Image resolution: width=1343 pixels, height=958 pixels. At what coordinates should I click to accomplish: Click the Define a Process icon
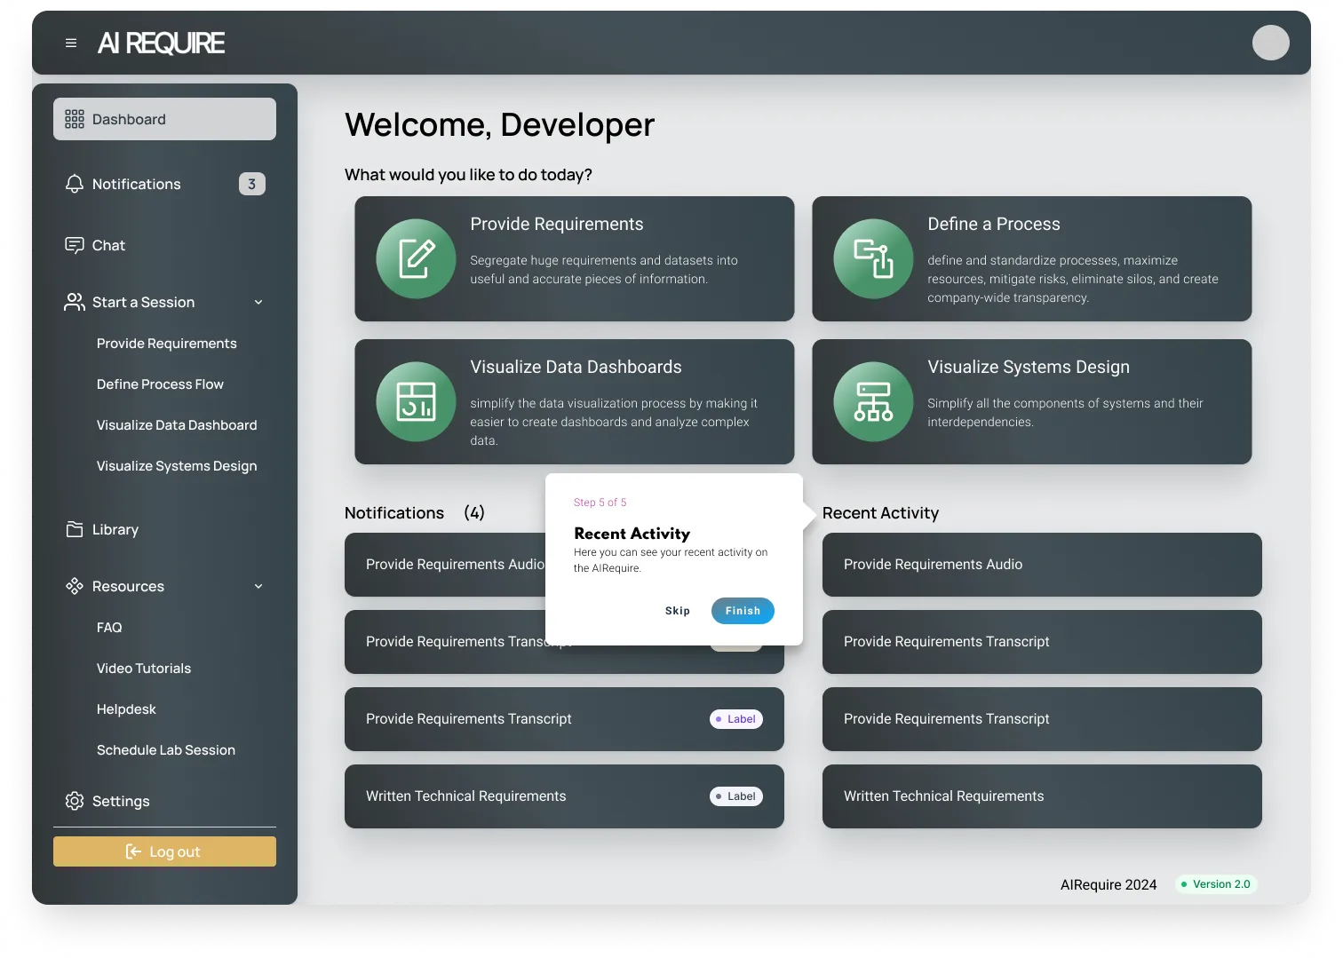pyautogui.click(x=873, y=258)
